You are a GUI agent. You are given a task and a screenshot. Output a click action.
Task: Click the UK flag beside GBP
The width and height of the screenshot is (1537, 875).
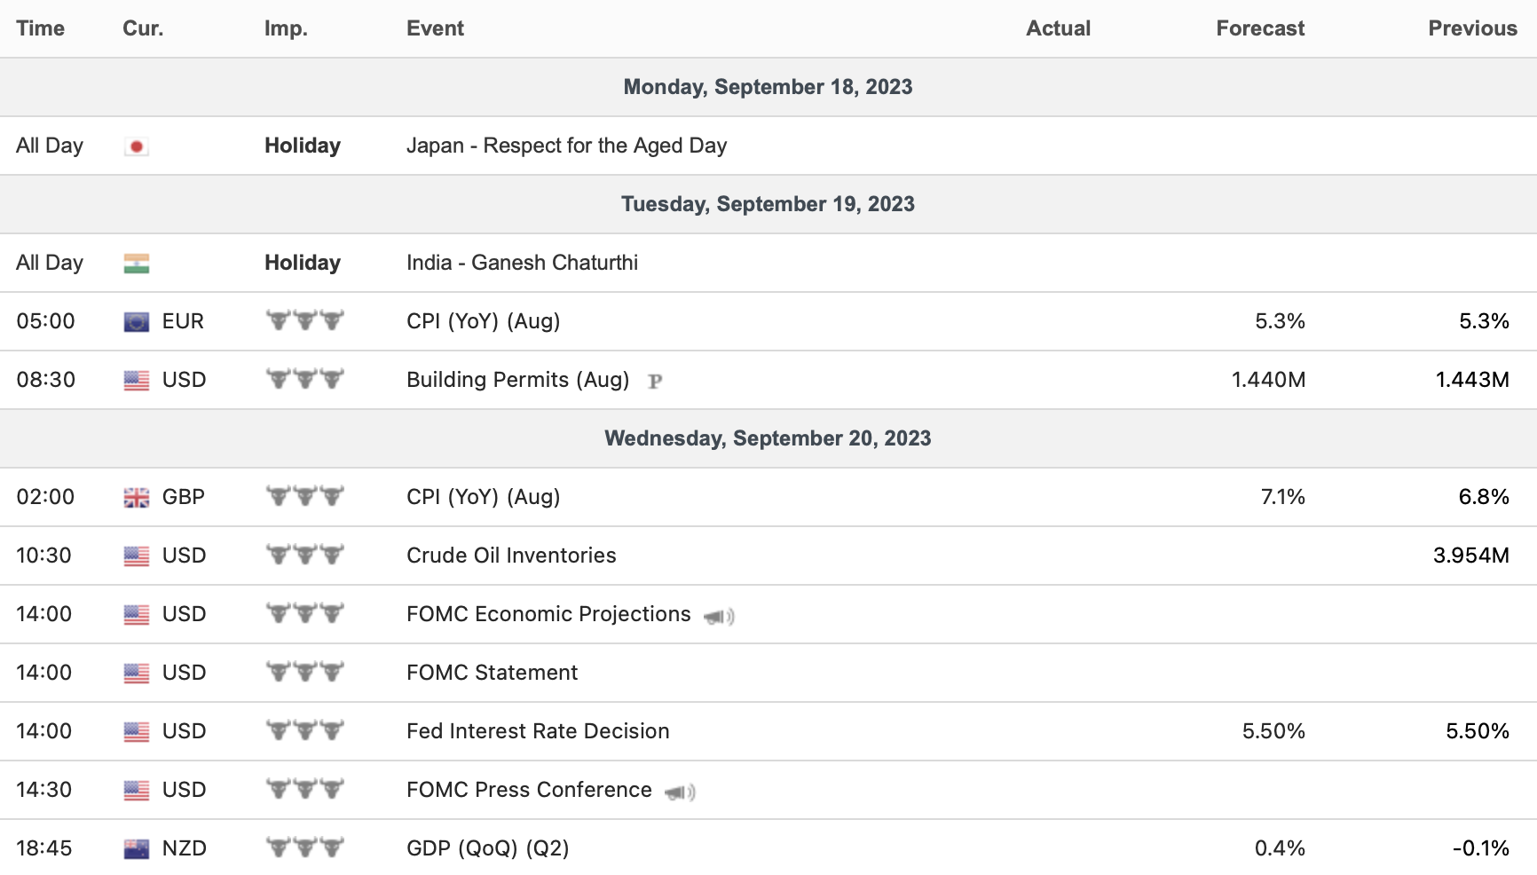pyautogui.click(x=136, y=498)
